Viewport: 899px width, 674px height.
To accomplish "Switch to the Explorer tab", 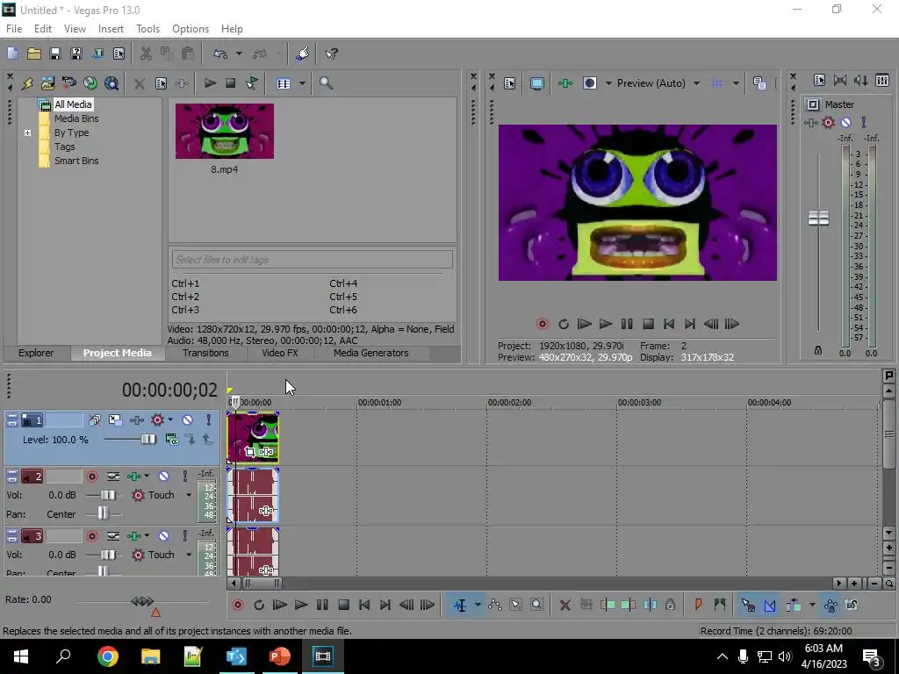I will click(35, 353).
